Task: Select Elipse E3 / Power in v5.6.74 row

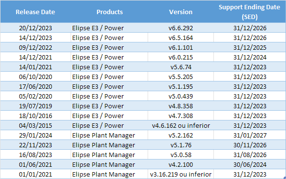Action: click(x=98, y=67)
